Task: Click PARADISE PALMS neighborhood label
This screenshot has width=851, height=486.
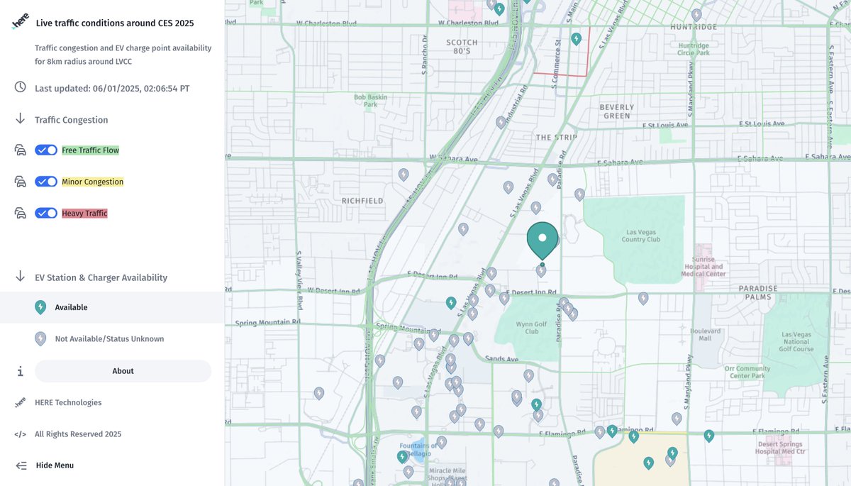Action: [758, 292]
